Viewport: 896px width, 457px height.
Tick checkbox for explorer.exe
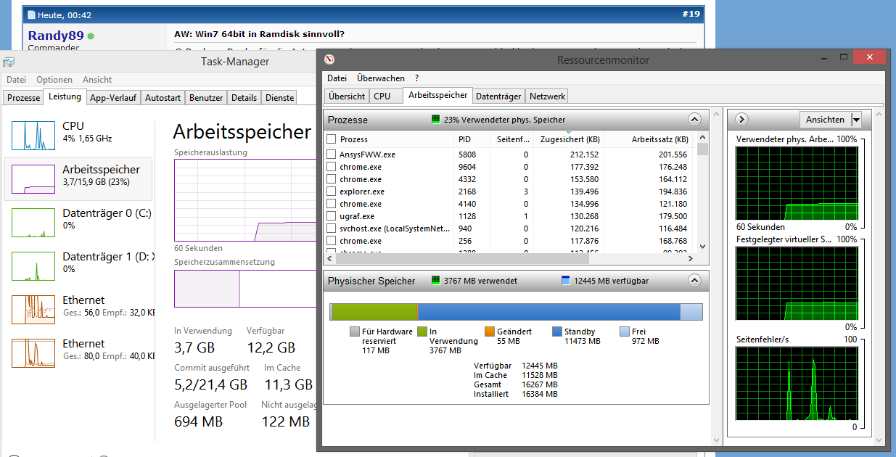[x=332, y=192]
